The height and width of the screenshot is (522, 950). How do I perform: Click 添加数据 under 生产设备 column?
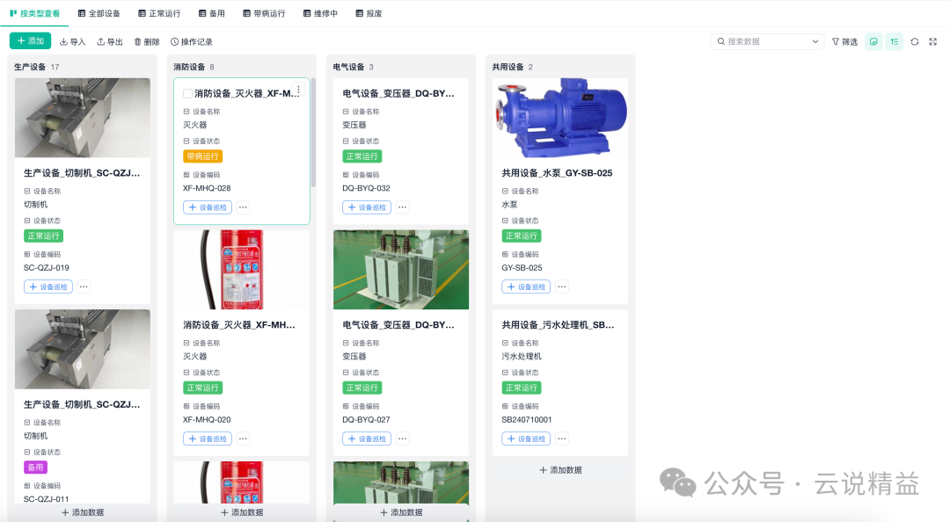pos(83,512)
